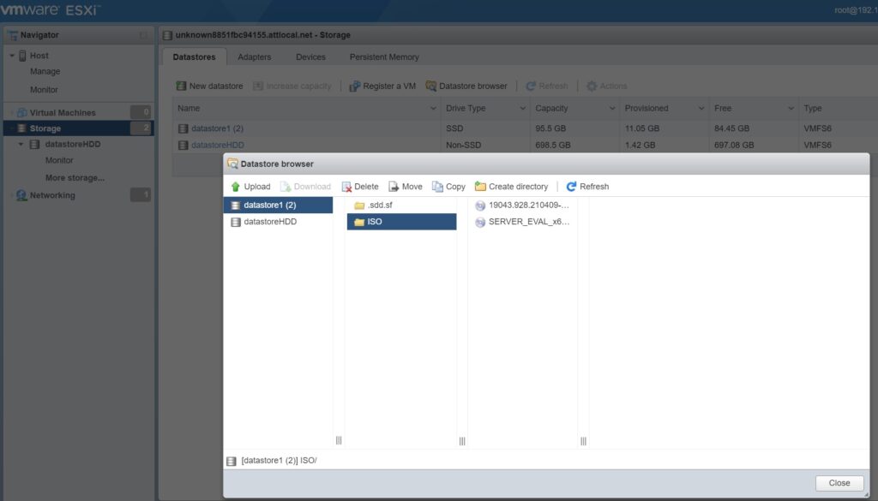
Task: Click the root user menu
Action: [856, 10]
